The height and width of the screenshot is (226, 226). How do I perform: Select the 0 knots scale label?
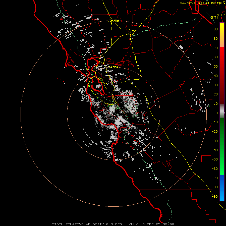217,113
